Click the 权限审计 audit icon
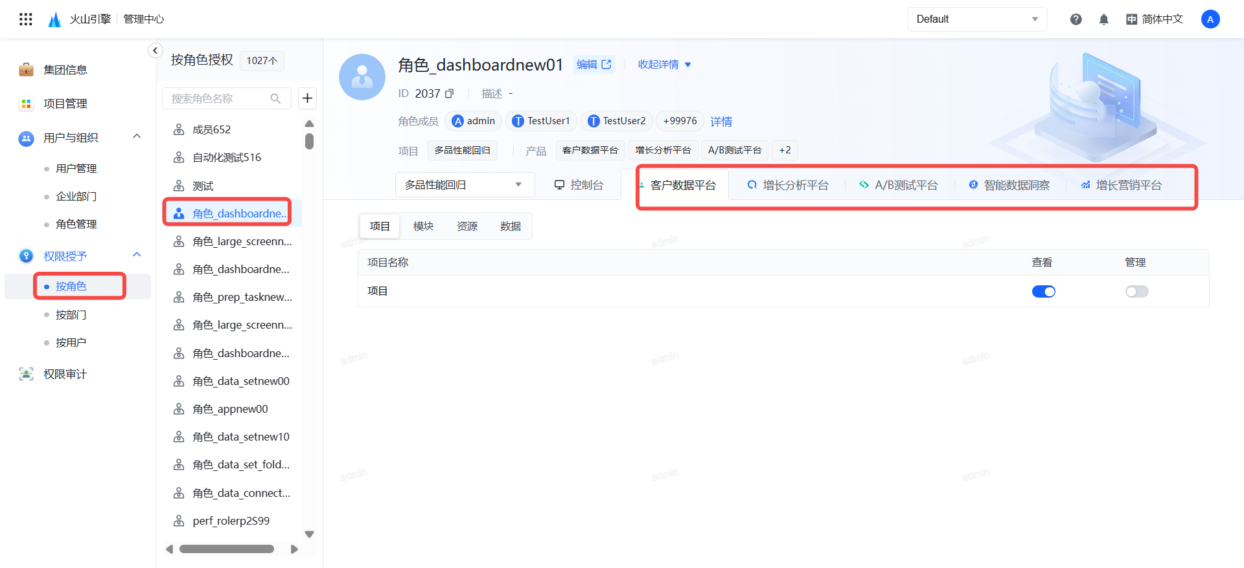 pyautogui.click(x=26, y=374)
